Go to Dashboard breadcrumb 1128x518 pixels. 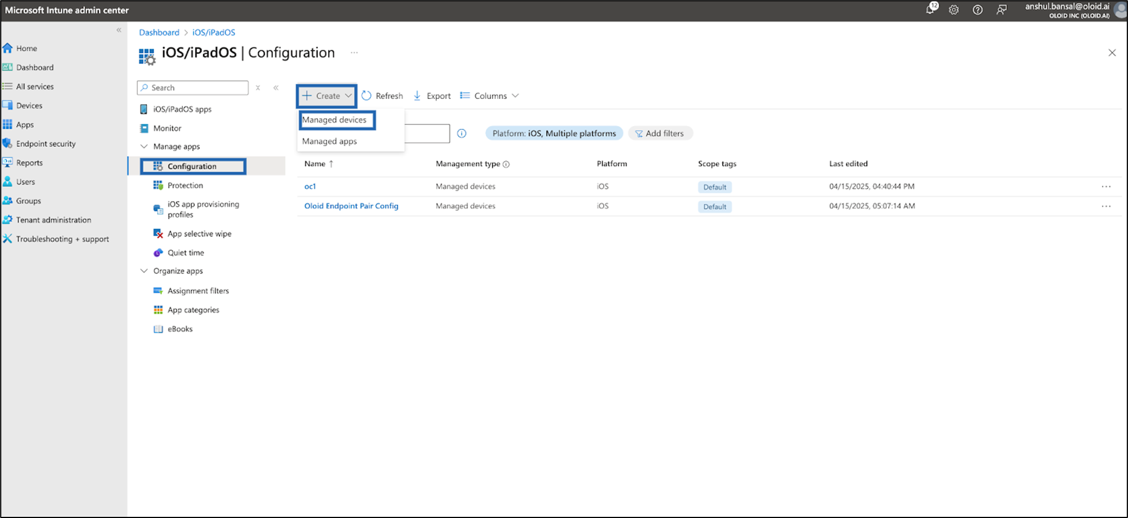click(159, 32)
